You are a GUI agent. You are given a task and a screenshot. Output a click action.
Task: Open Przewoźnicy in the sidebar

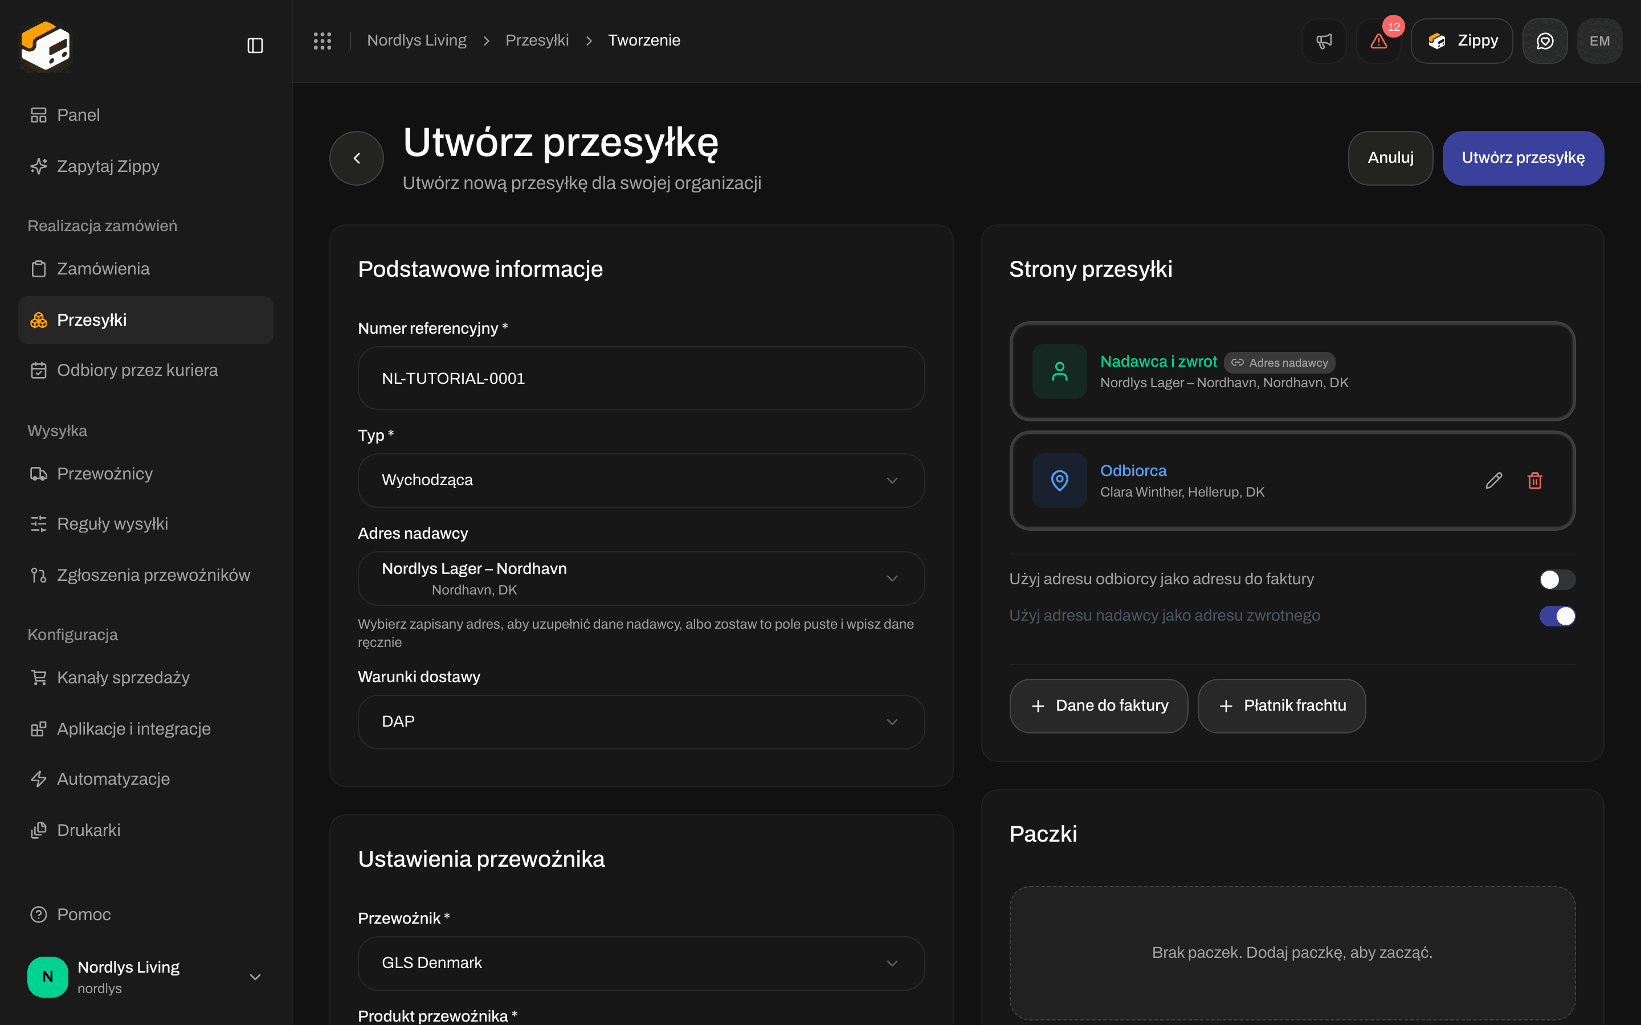point(146,474)
